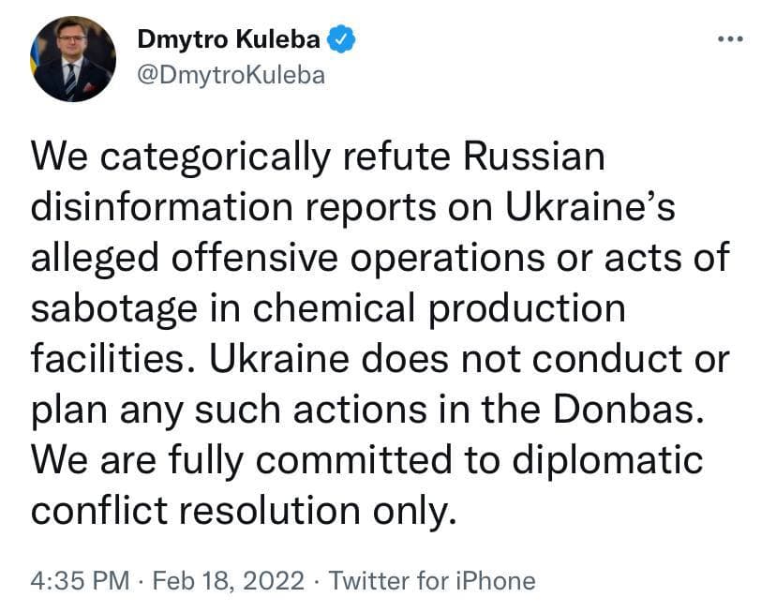The image size is (776, 612).
Task: Click the 4:35 PM timestamp
Action: 79,580
